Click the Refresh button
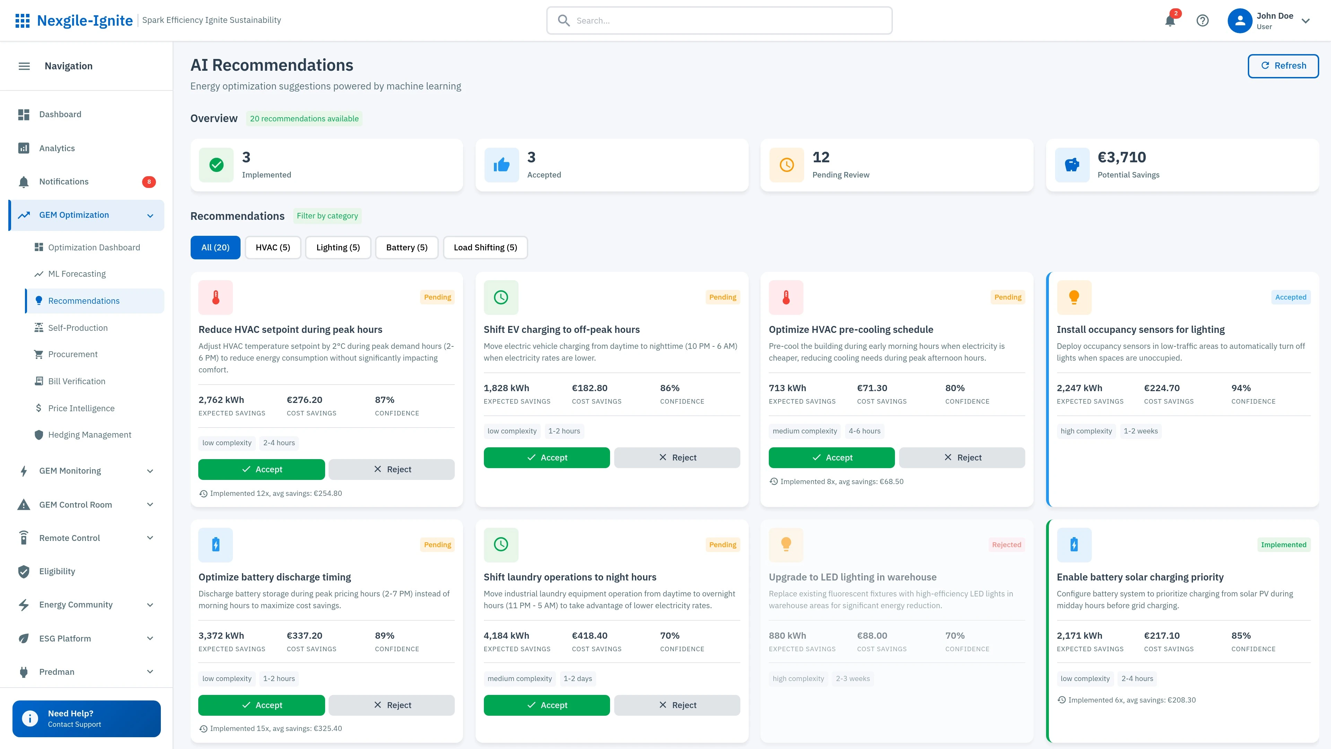The image size is (1331, 749). [1284, 66]
